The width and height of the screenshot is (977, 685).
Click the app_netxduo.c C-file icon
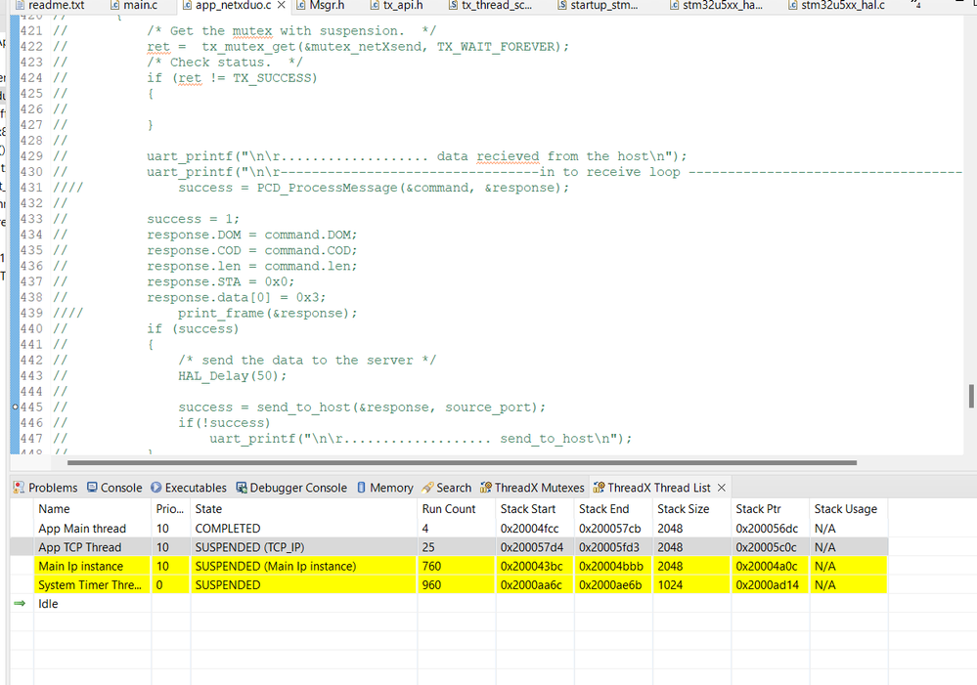(x=187, y=6)
